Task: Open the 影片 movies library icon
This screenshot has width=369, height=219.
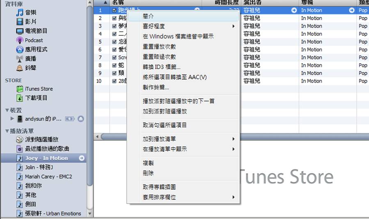Action: coord(20,22)
